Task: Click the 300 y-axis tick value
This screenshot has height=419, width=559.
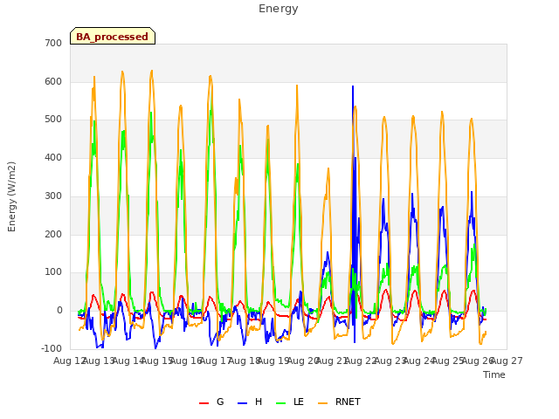Action: click(53, 196)
